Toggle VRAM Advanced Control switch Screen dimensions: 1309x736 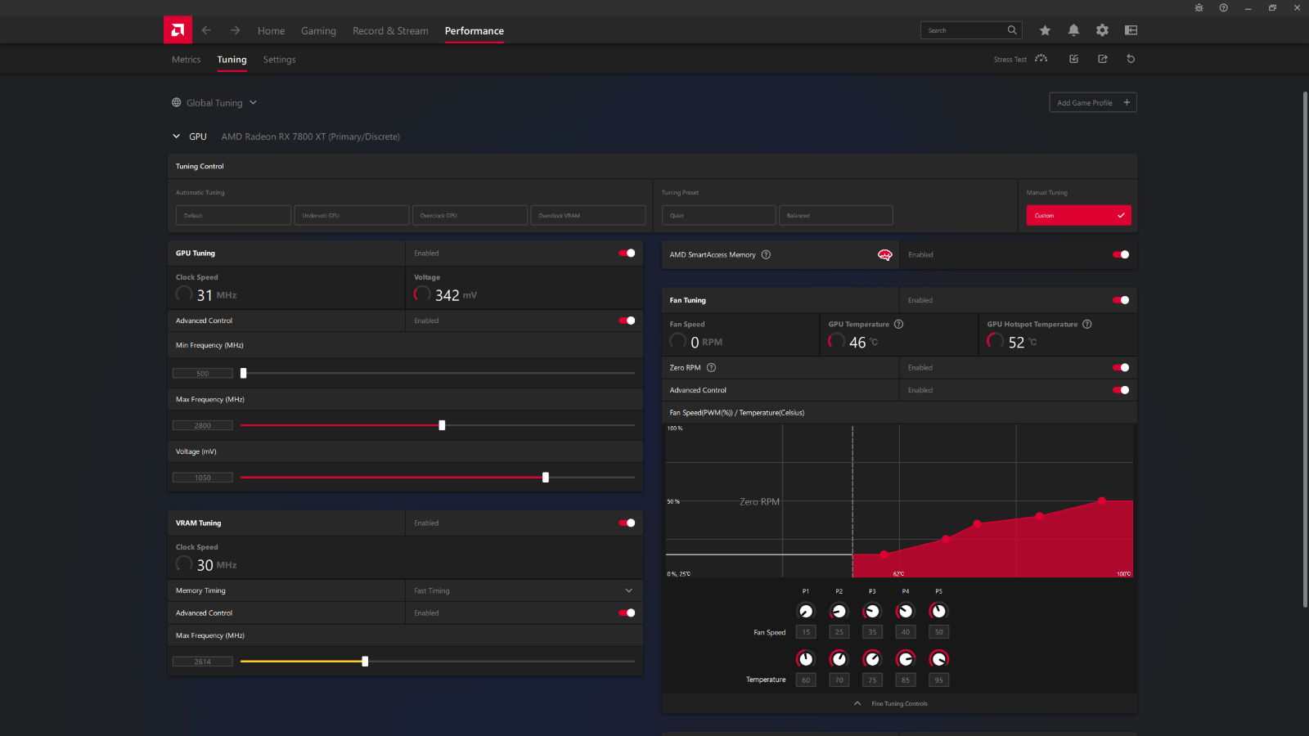coord(627,613)
